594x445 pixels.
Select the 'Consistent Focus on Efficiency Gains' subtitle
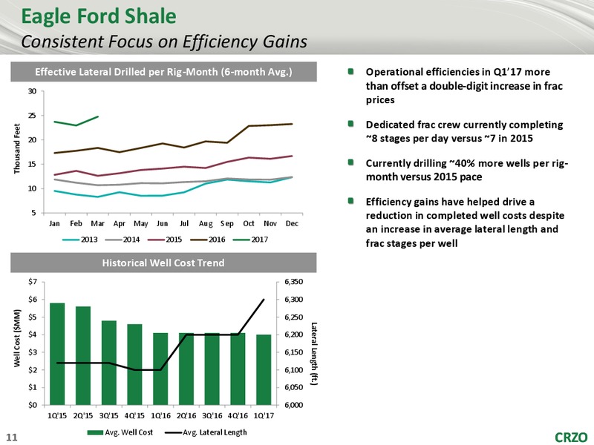coord(163,42)
